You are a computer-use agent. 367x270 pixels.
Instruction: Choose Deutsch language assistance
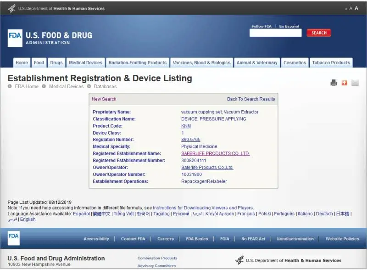pyautogui.click(x=324, y=214)
